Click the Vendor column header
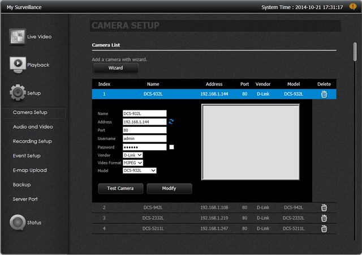The height and width of the screenshot is (255, 362). 263,84
